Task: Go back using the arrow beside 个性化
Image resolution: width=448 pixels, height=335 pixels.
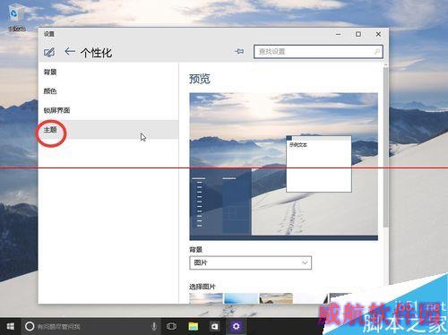Action: [70, 52]
